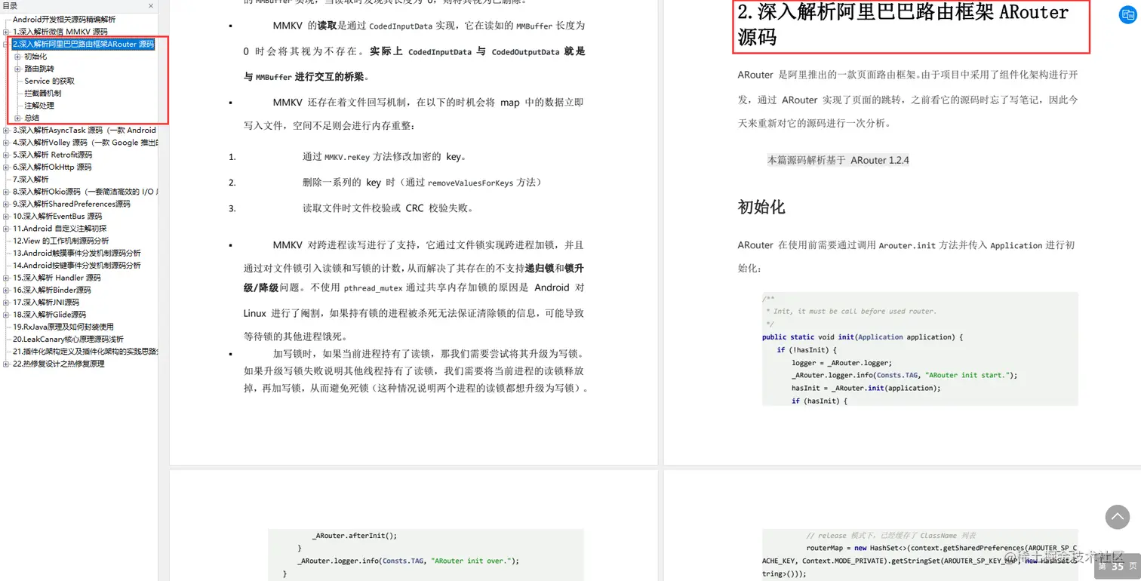1141x581 pixels.
Task: Open outline entry 14.Android按键事件分发机制源码分析
Action: [x=76, y=266]
